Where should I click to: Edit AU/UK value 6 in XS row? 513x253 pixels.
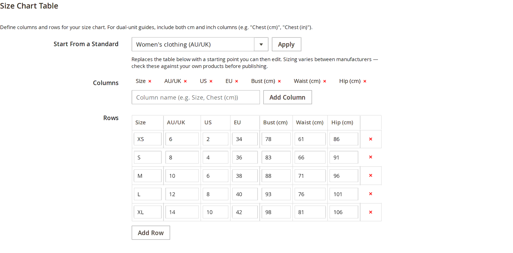click(x=182, y=139)
